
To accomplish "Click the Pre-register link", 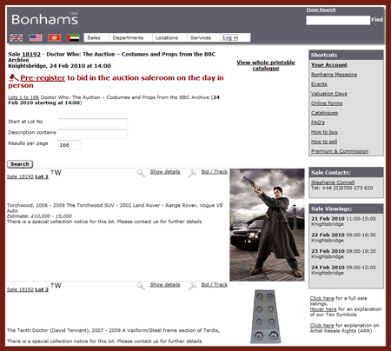I will [43, 77].
